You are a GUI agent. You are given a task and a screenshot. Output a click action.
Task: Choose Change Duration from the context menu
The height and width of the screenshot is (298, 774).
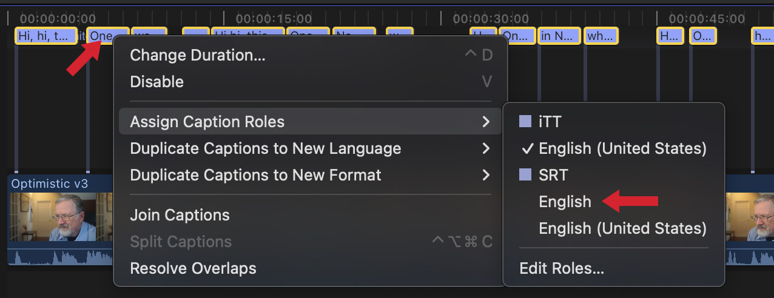click(x=198, y=55)
